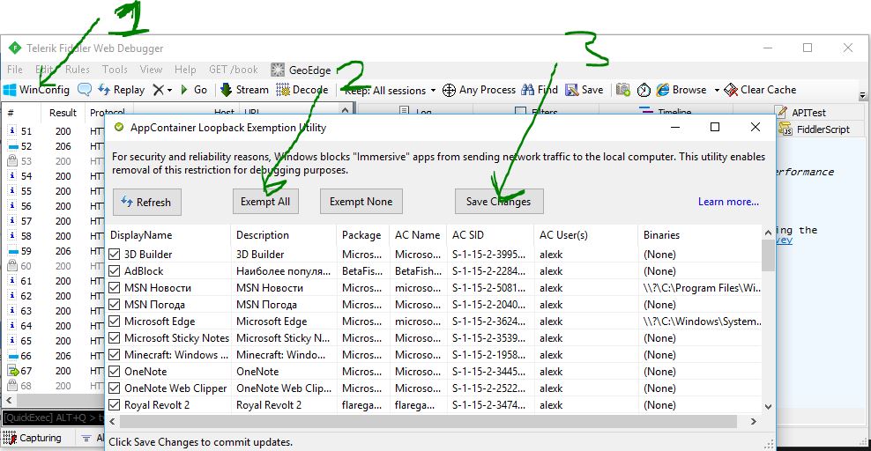Click the timer stopwatch icon
Image resolution: width=871 pixels, height=451 pixels.
coord(644,90)
